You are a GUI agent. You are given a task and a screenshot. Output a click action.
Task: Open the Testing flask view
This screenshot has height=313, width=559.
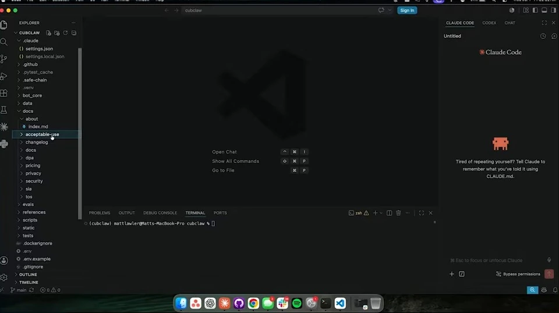tap(4, 110)
